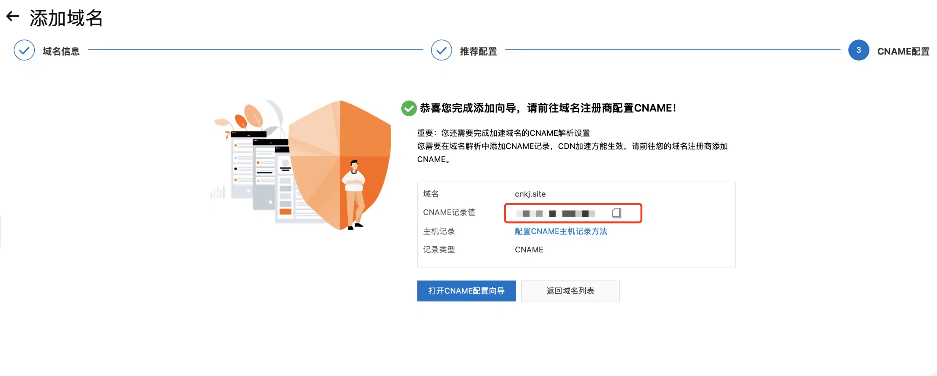Click the back arrow beside 添加域名
The width and height of the screenshot is (937, 376).
coord(13,16)
